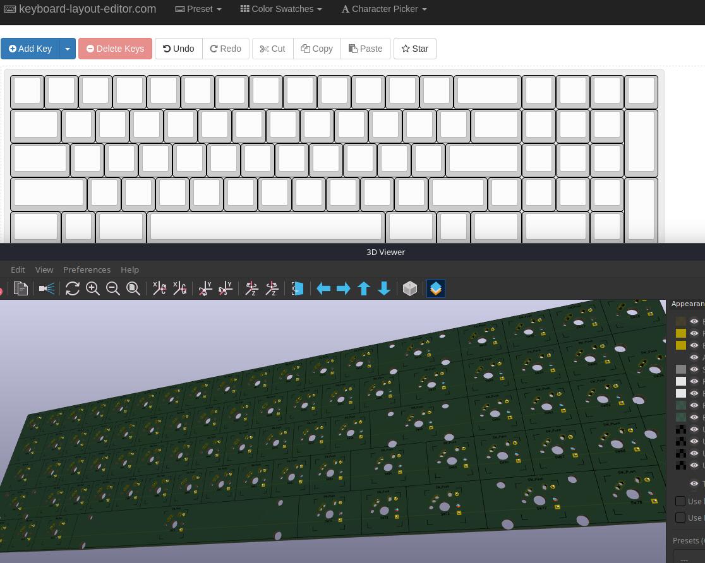
Task: Click the Zoom In magnifier icon
Action: click(93, 288)
